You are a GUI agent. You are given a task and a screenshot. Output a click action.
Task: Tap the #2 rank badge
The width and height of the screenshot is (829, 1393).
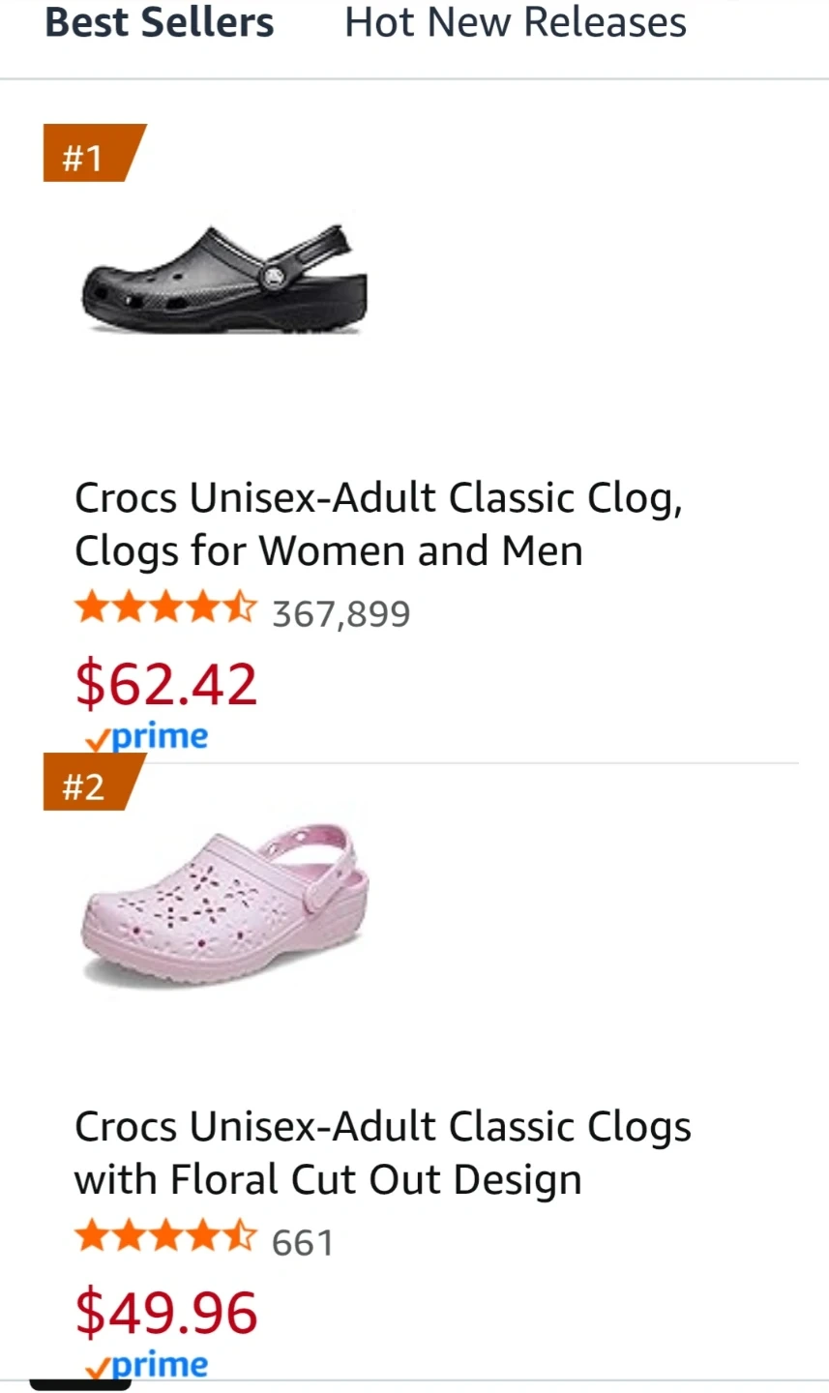[x=87, y=785]
